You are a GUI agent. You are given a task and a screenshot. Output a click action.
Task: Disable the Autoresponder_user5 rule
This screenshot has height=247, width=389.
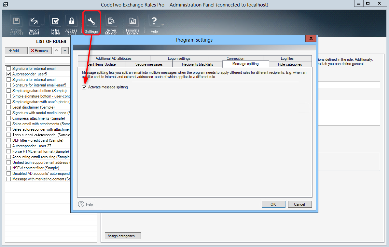(x=8, y=74)
